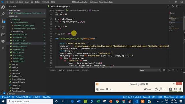
Task: Click stockPrice in the breadcrumb
Action: [60, 10]
